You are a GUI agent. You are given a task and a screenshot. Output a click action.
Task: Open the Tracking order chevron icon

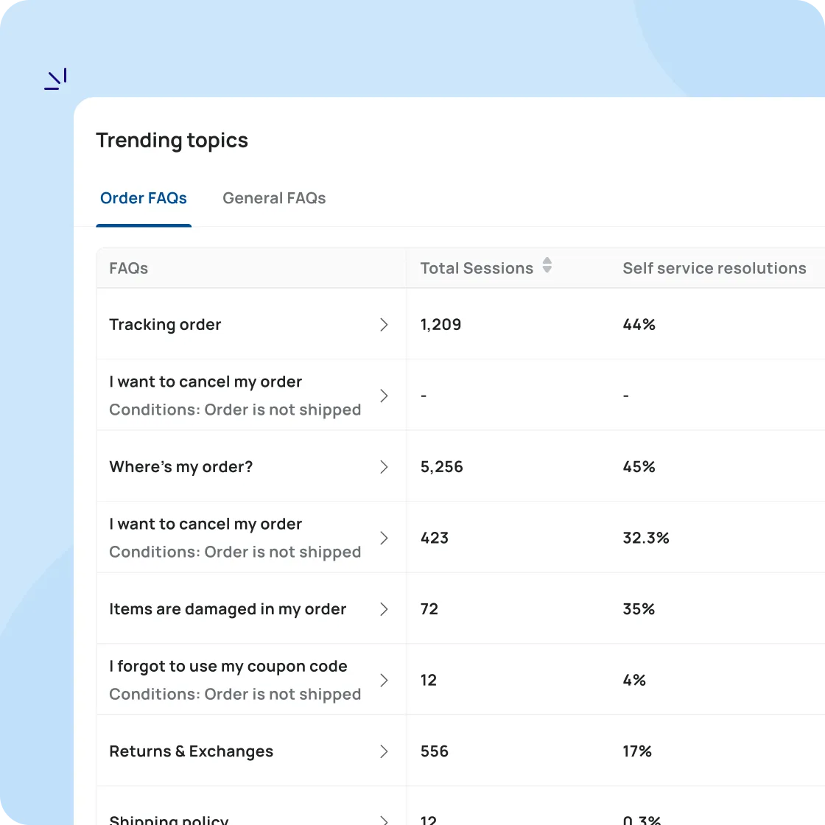point(384,324)
